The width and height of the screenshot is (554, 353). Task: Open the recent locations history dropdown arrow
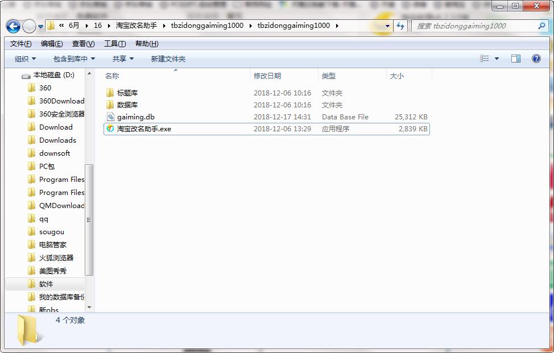40,27
